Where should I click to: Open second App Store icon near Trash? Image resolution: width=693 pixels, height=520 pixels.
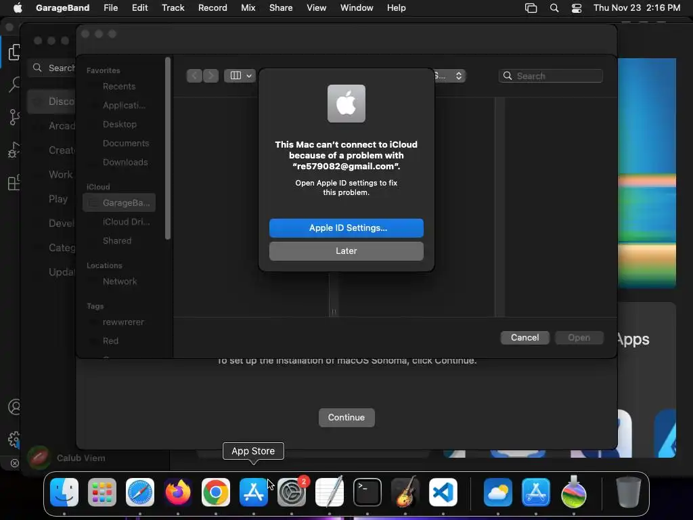536,492
